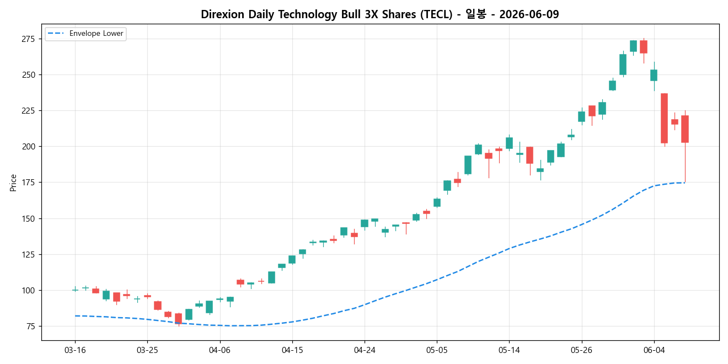Click the first candle at 03-16

[75, 290]
